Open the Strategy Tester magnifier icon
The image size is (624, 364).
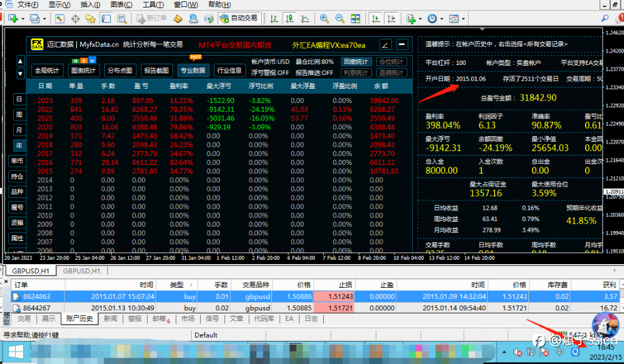point(122,18)
